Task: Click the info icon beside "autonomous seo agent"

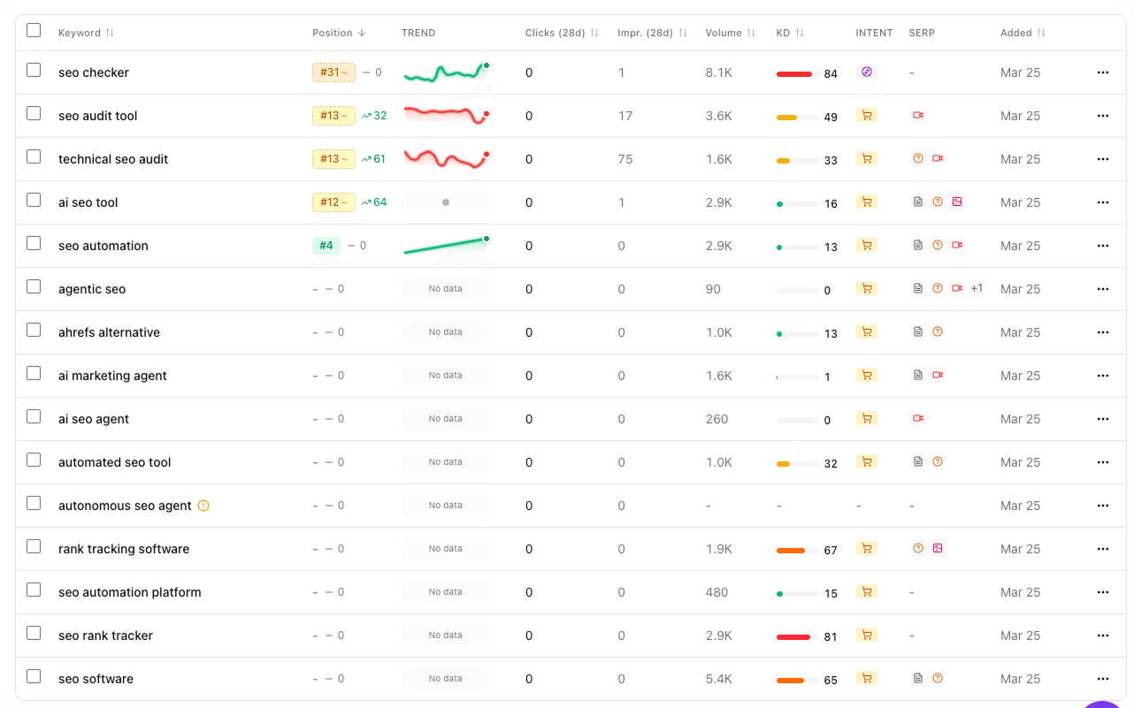Action: (x=202, y=506)
